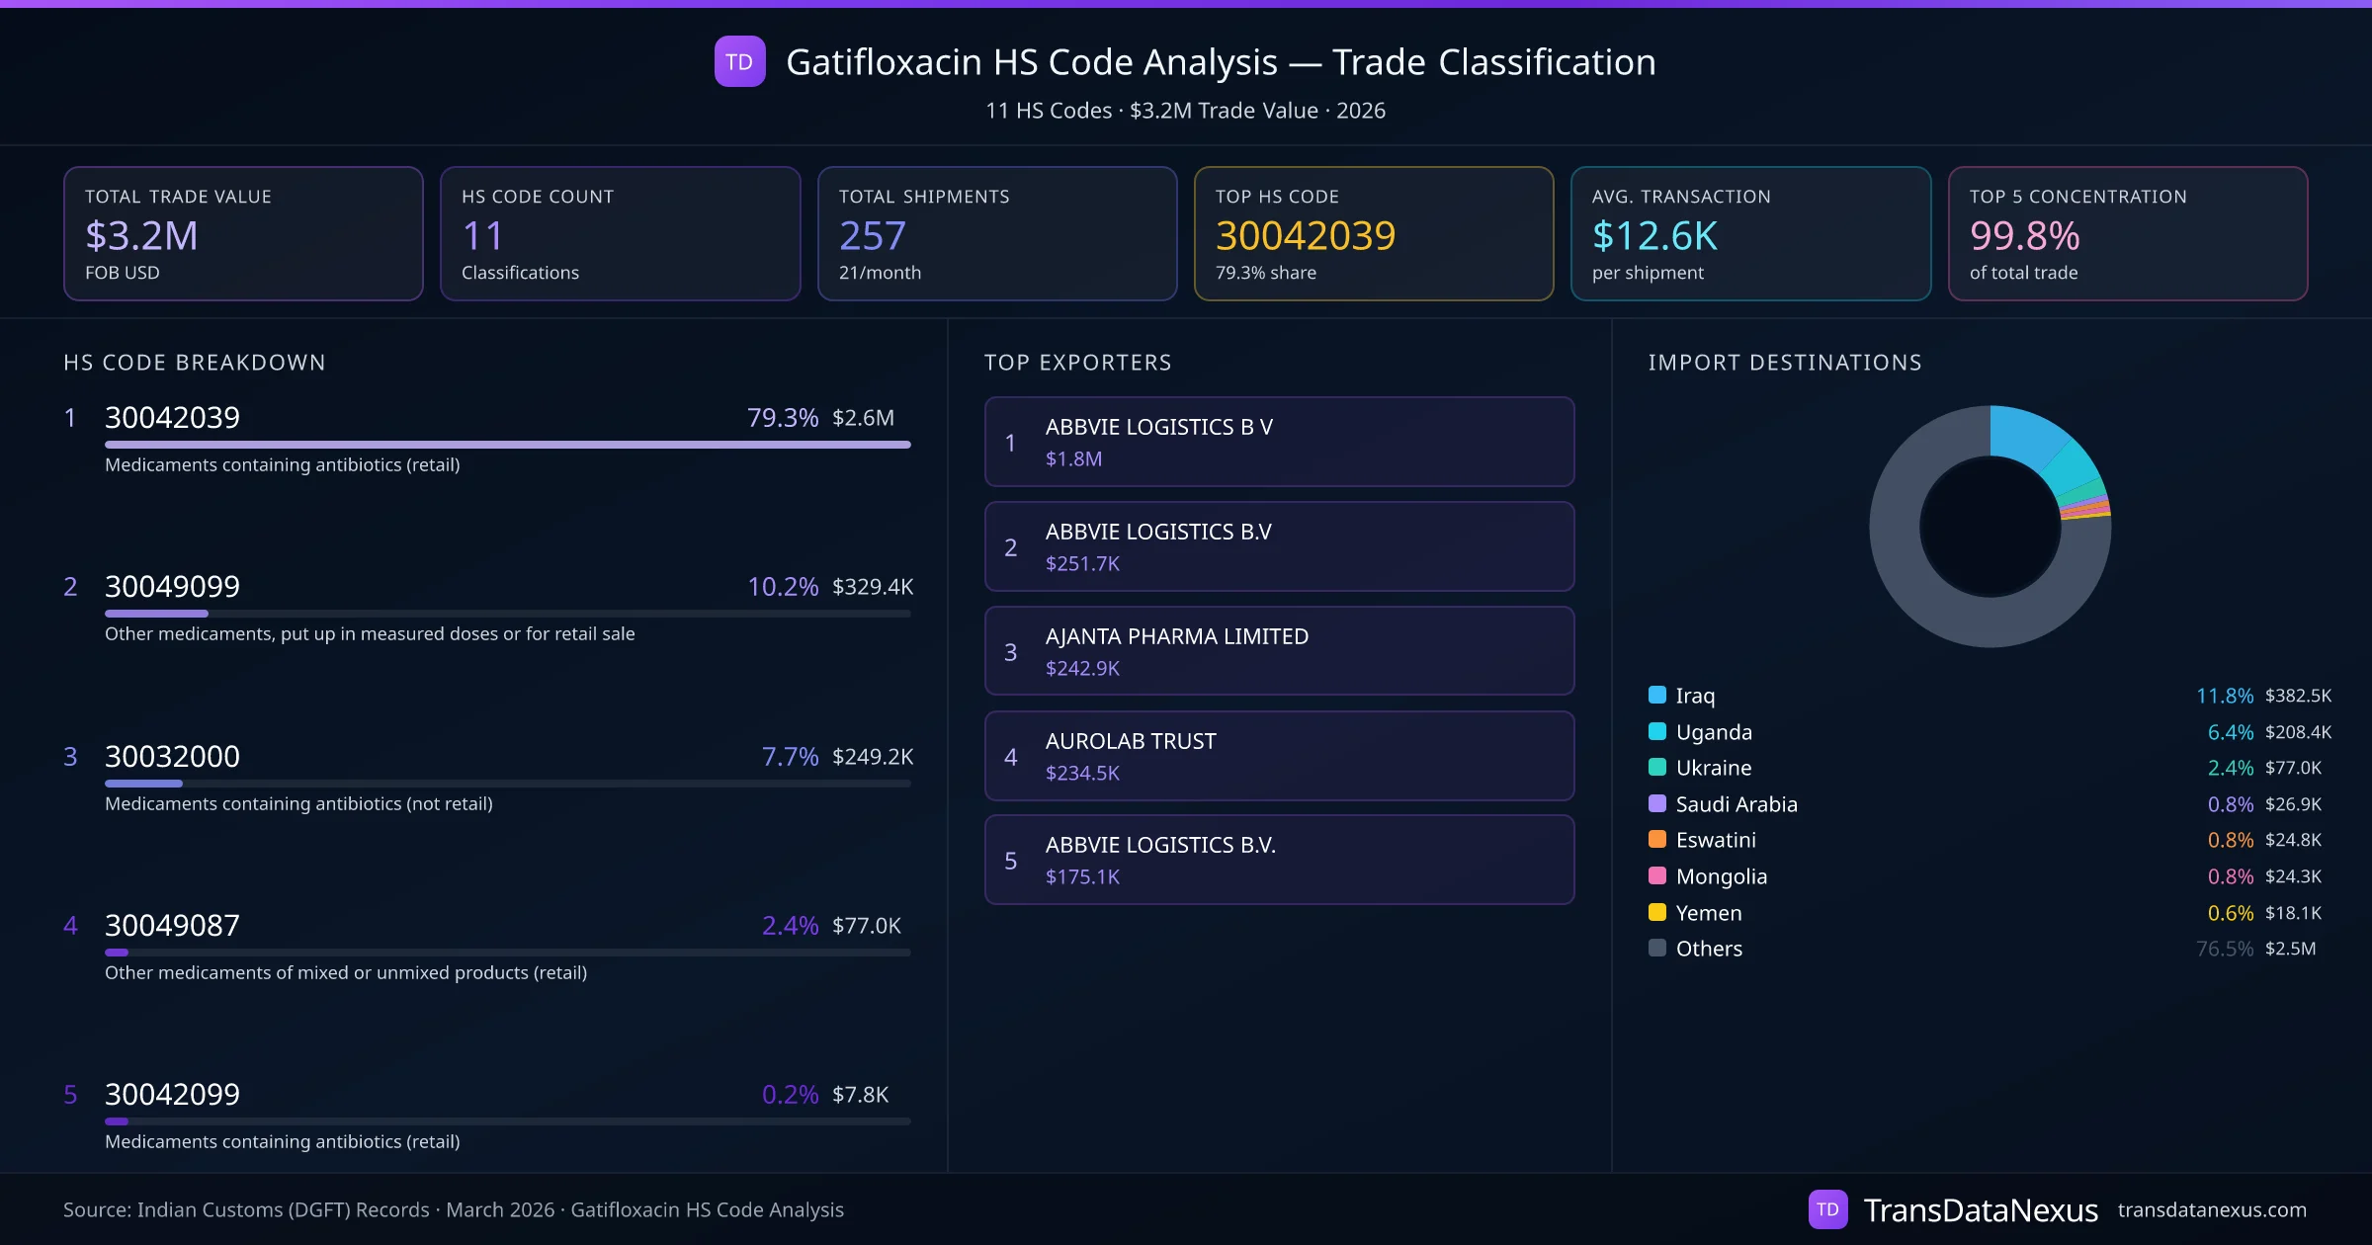Select the Uganda color marker in the legend
This screenshot has height=1245, width=2372.
point(1656,731)
